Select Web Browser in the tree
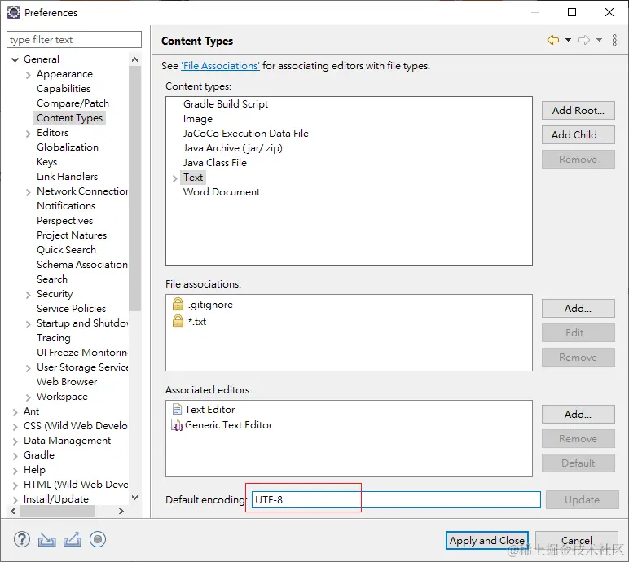Image resolution: width=629 pixels, height=562 pixels. [67, 382]
